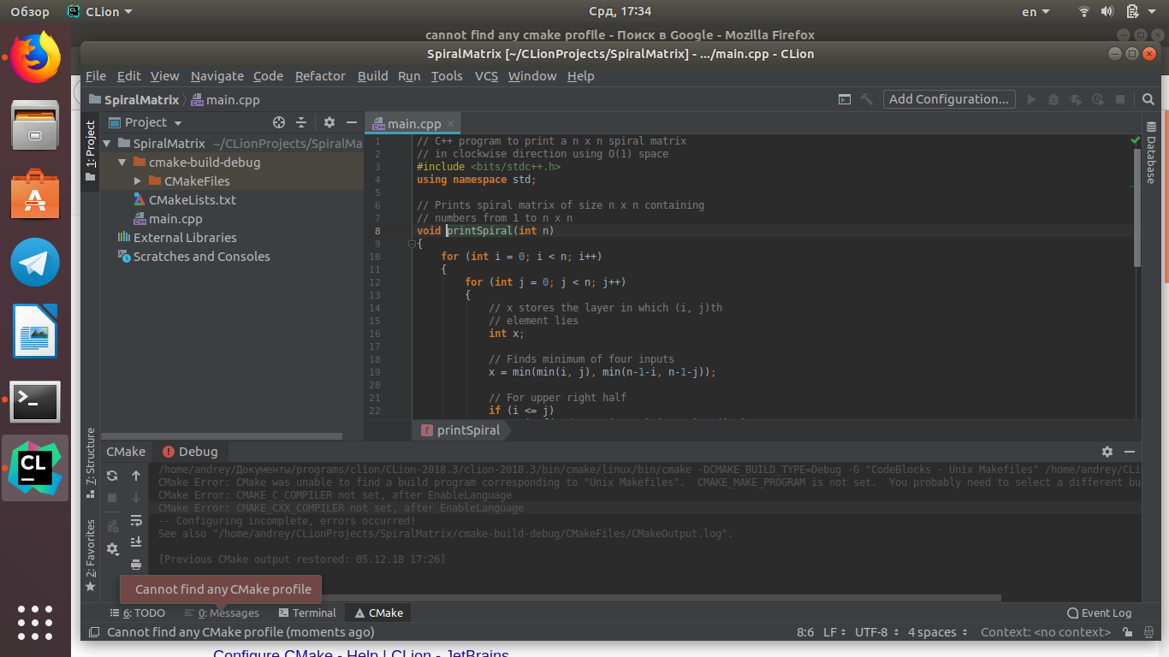This screenshot has height=657, width=1169.
Task: Click the run target window icon beside the hammer
Action: [845, 99]
